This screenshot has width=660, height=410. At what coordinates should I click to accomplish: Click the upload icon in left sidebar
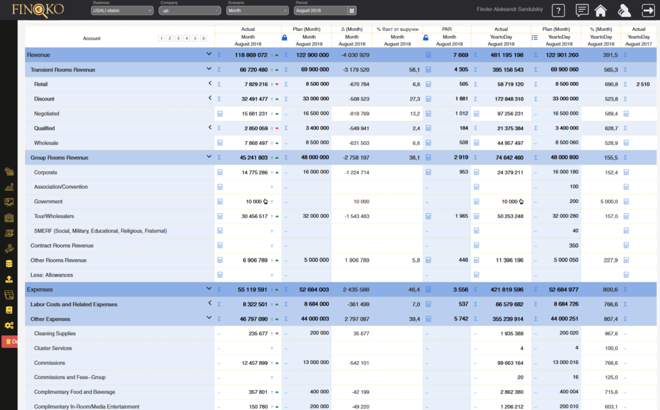coord(9,279)
